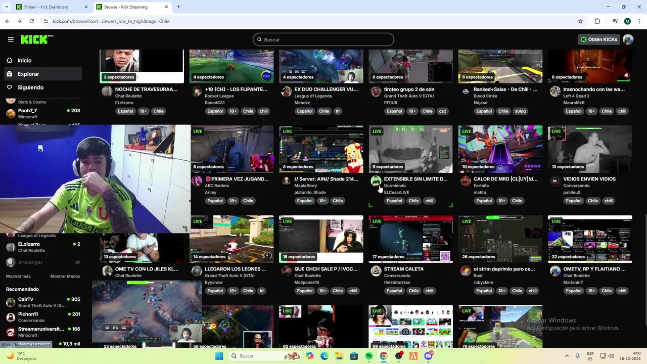Expand hidden system tray icons
The width and height of the screenshot is (647, 364).
tap(566, 356)
